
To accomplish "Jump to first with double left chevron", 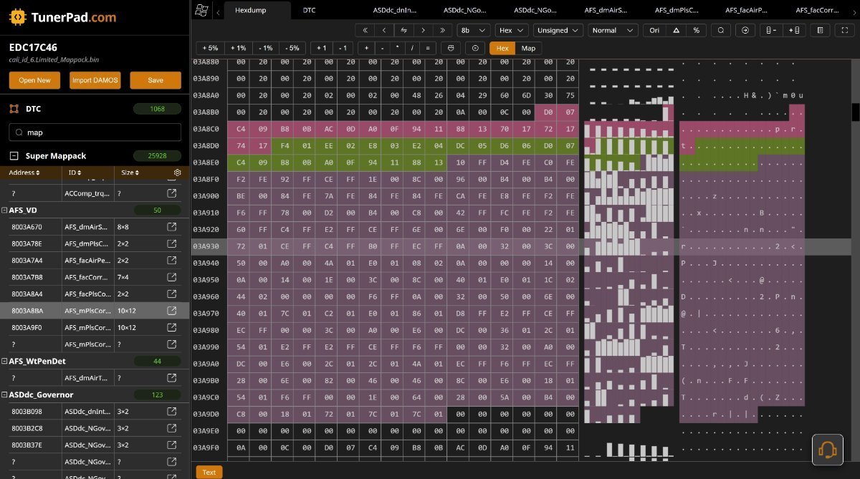I will (x=365, y=30).
